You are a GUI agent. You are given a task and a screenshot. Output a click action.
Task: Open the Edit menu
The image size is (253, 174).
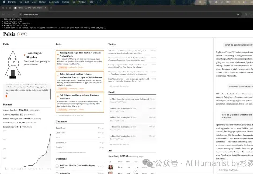[x=27, y=2]
